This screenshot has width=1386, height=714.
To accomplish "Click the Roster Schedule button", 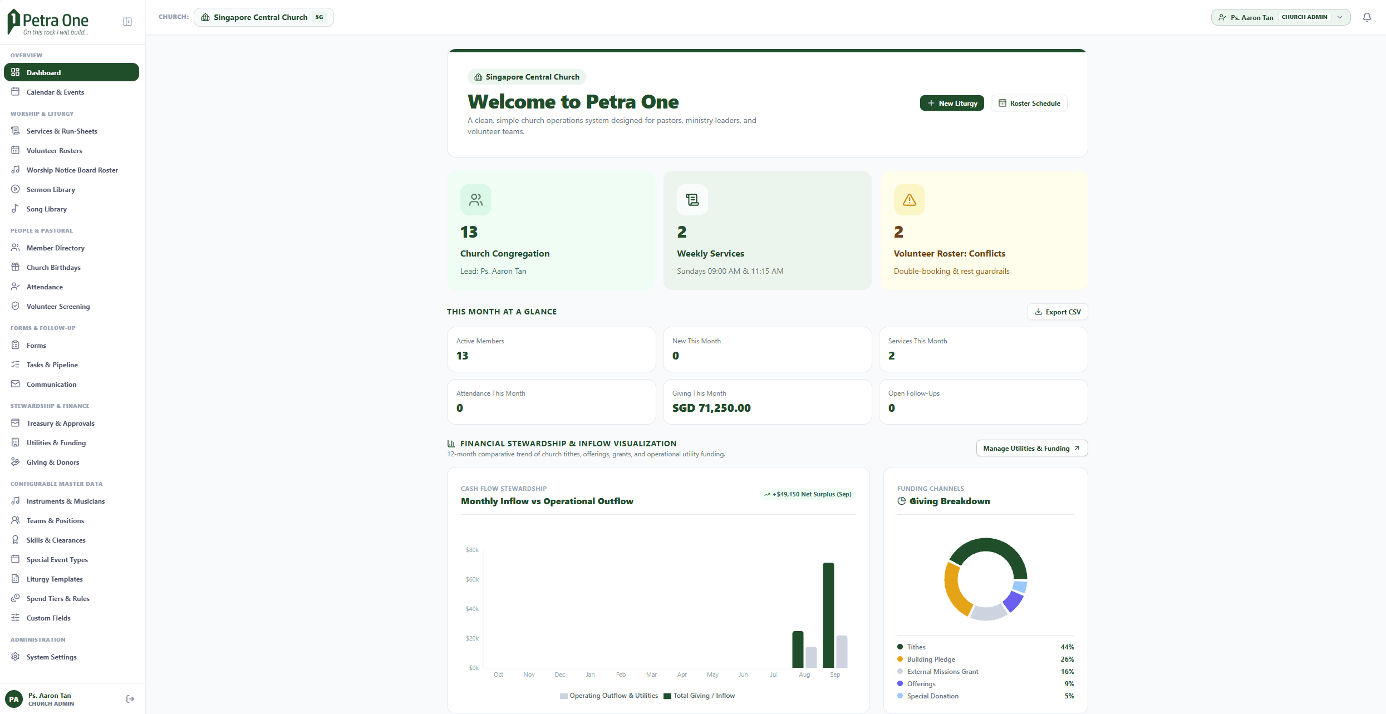I will pyautogui.click(x=1029, y=103).
